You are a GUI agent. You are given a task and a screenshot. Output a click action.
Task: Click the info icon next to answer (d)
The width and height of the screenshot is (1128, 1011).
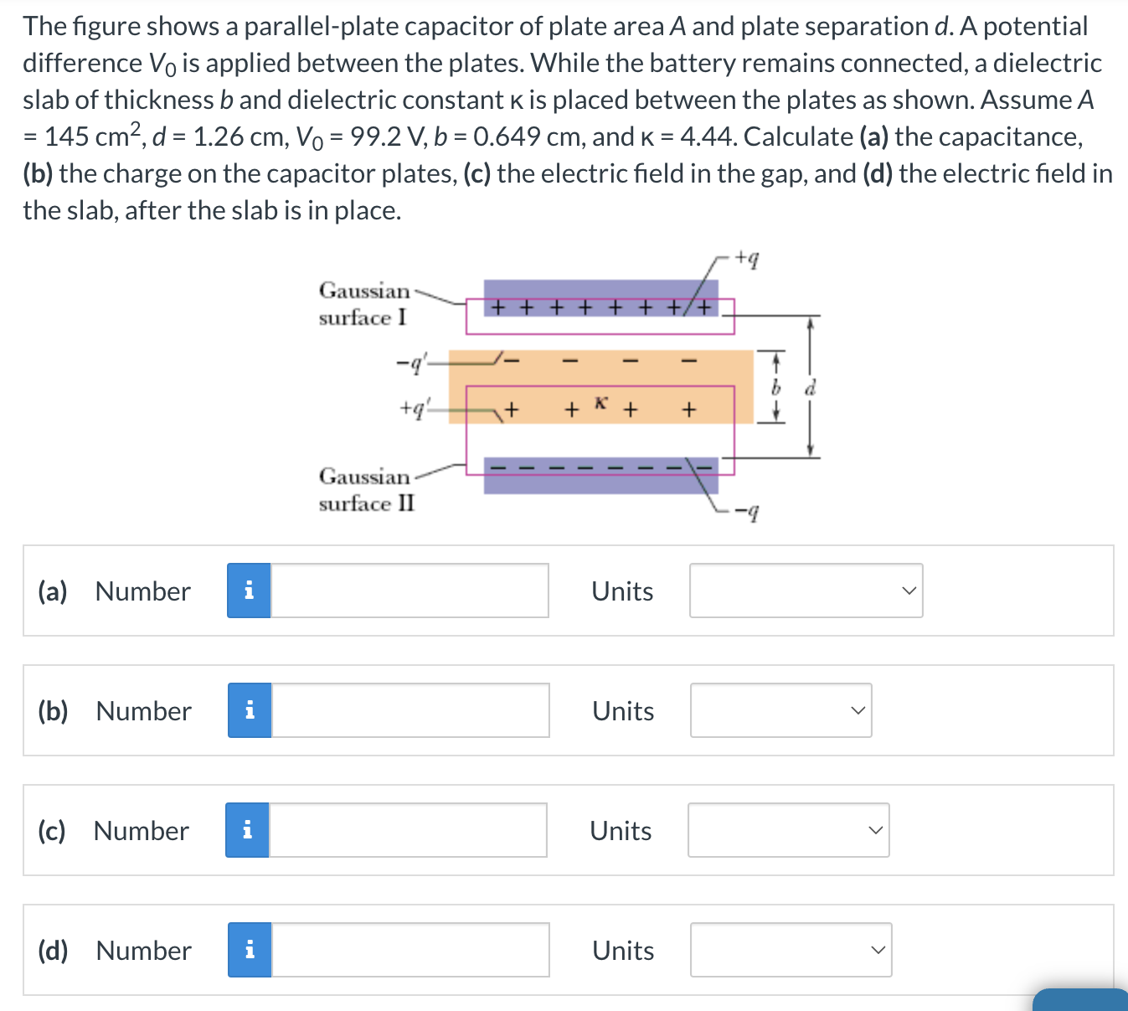(x=248, y=950)
